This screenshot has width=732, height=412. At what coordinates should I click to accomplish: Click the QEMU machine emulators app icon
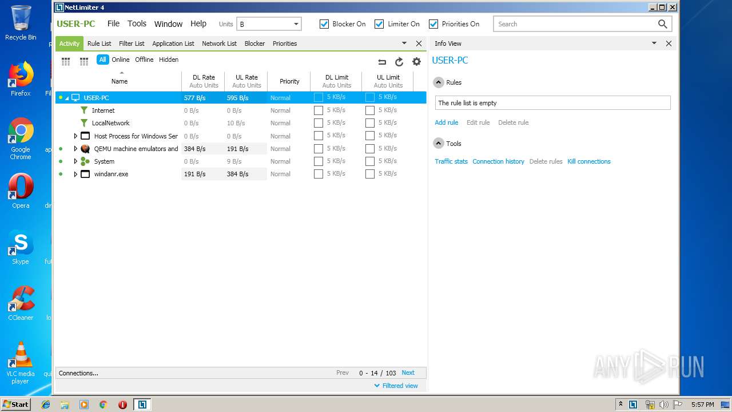pos(85,149)
